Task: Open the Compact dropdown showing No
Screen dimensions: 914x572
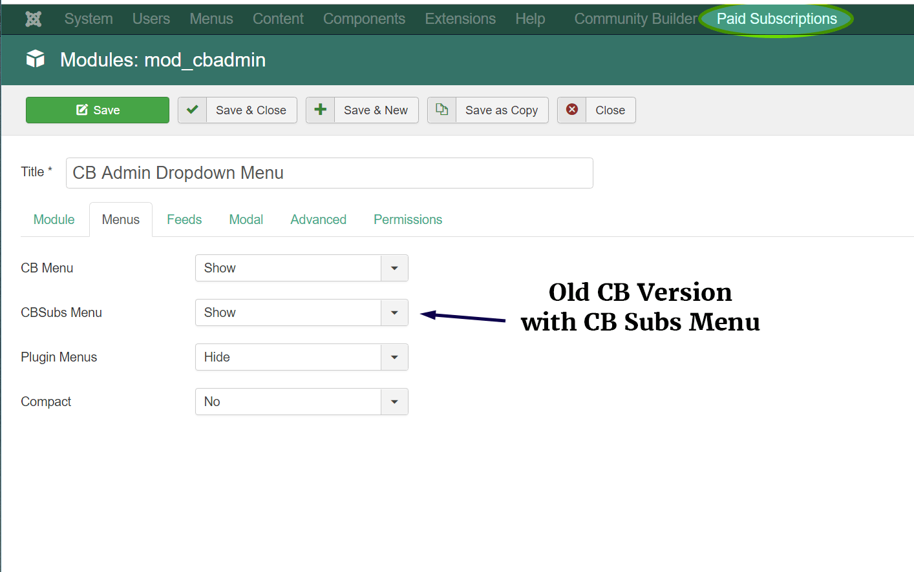Action: click(302, 402)
